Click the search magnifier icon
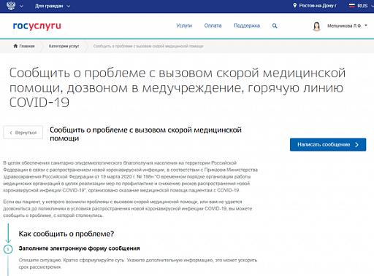 (x=275, y=25)
